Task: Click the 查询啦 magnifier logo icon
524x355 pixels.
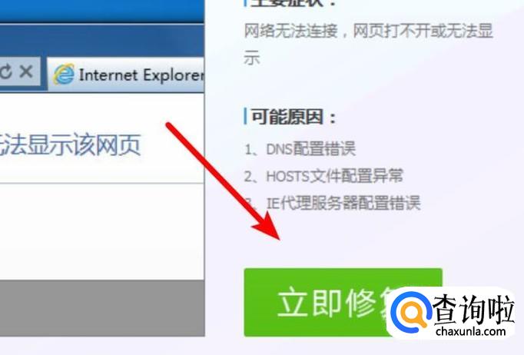Action: [x=410, y=310]
